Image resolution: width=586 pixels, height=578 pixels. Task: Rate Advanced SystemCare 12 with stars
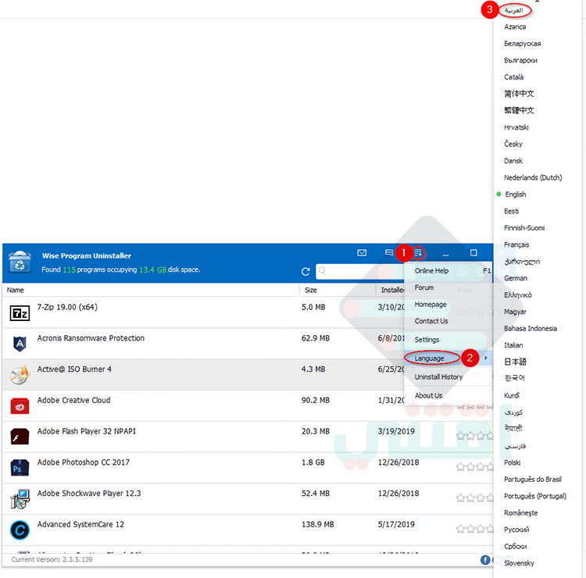474,529
